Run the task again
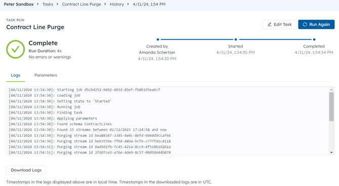 click(x=316, y=24)
